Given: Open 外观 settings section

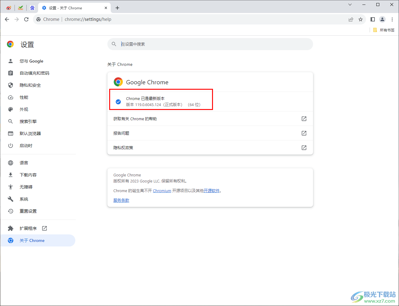Looking at the screenshot, I should 38,109.
